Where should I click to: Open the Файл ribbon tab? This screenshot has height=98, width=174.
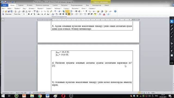coord(5,5)
